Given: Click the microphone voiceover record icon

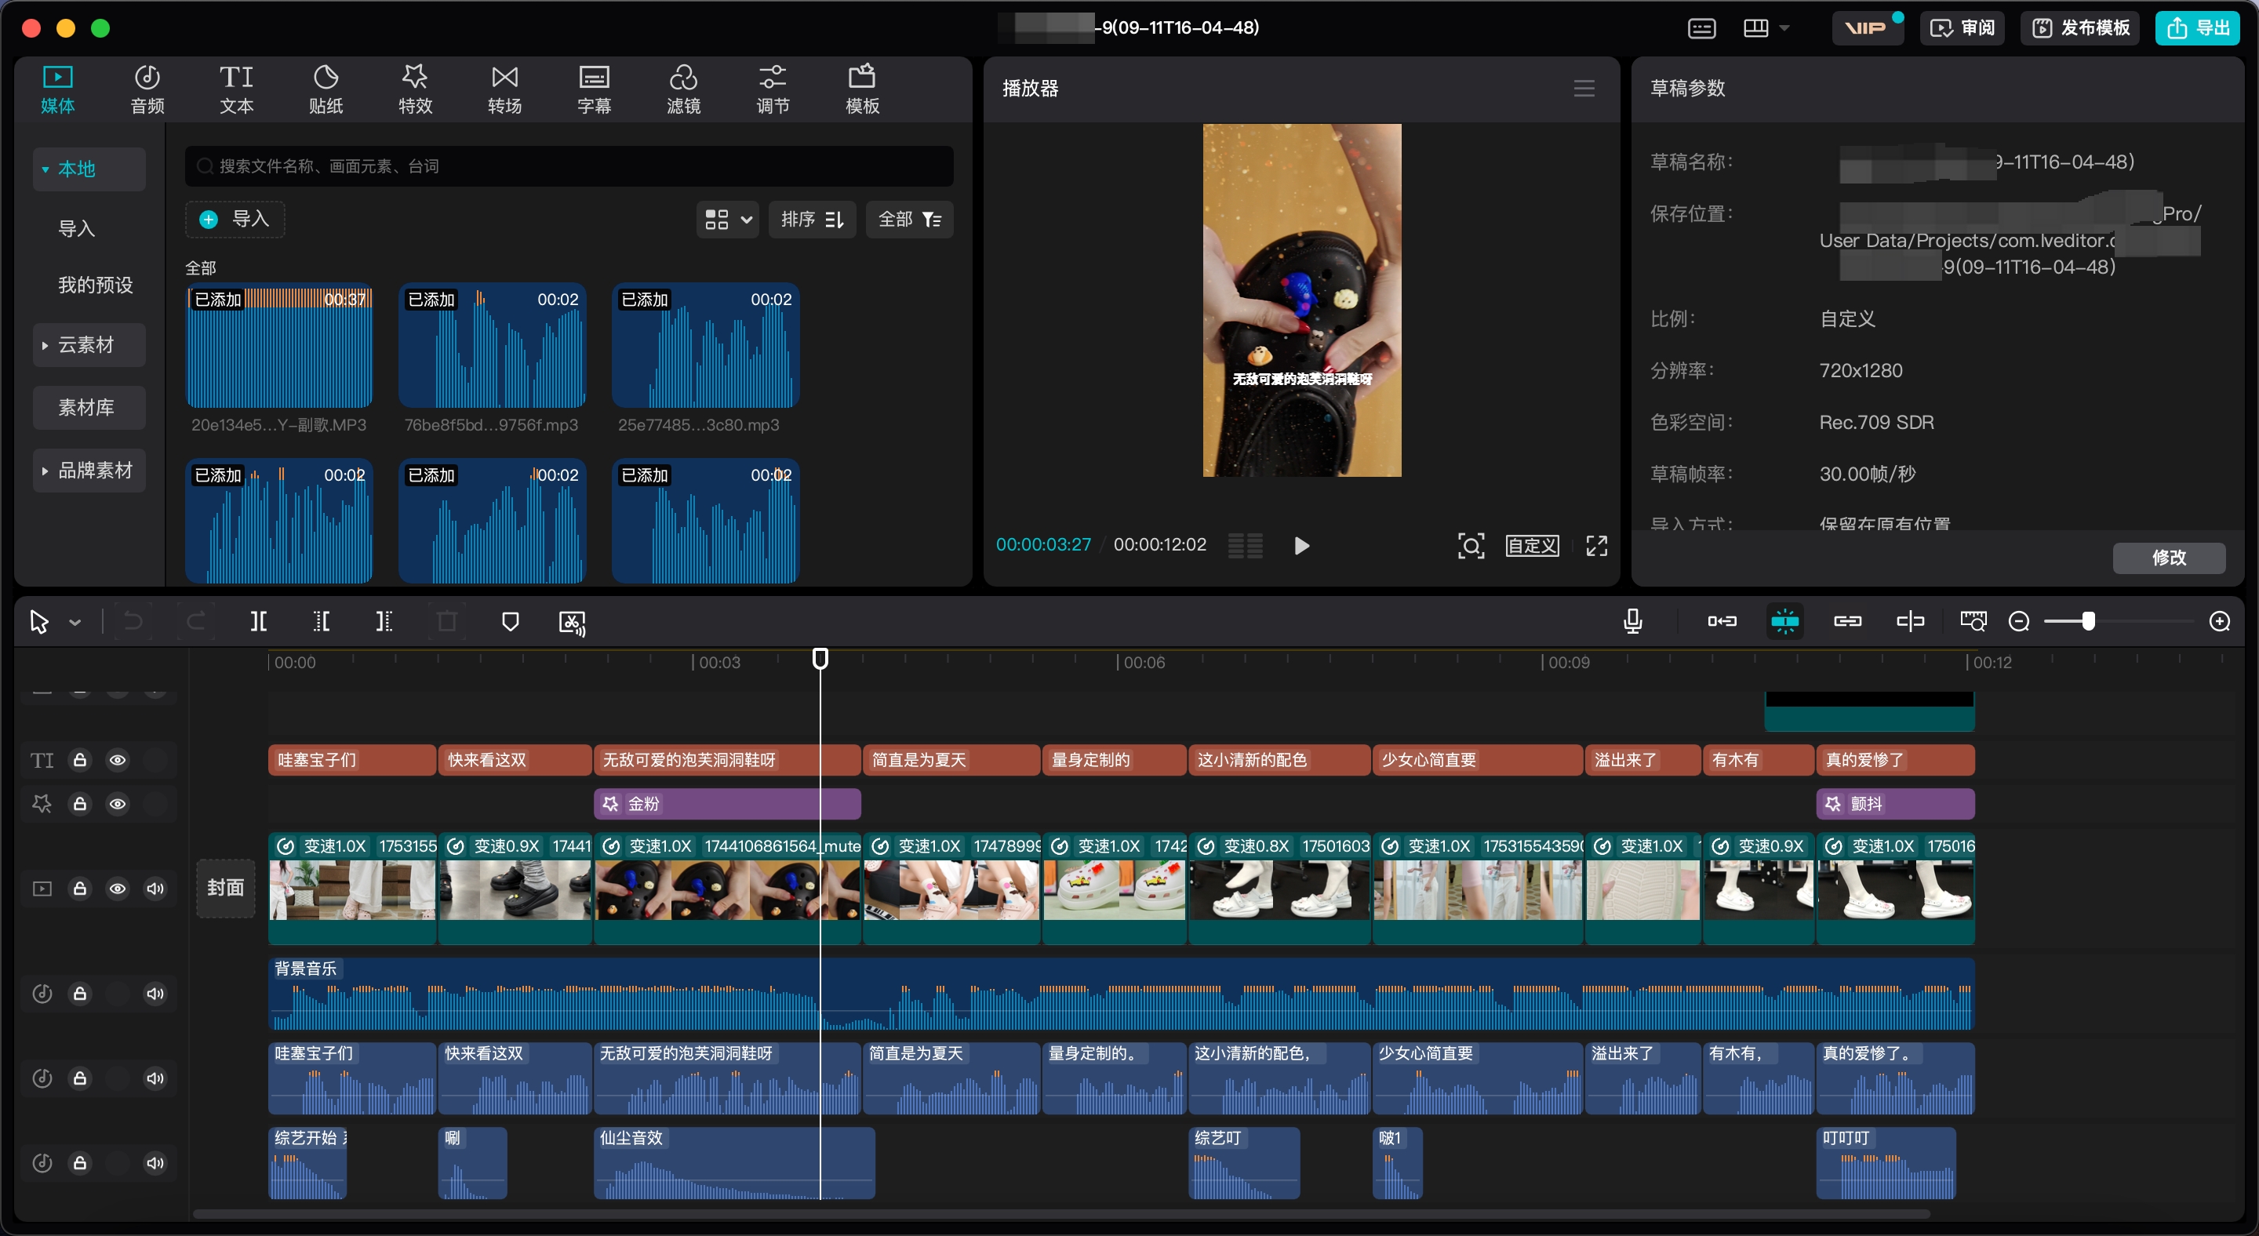Looking at the screenshot, I should 1632,621.
